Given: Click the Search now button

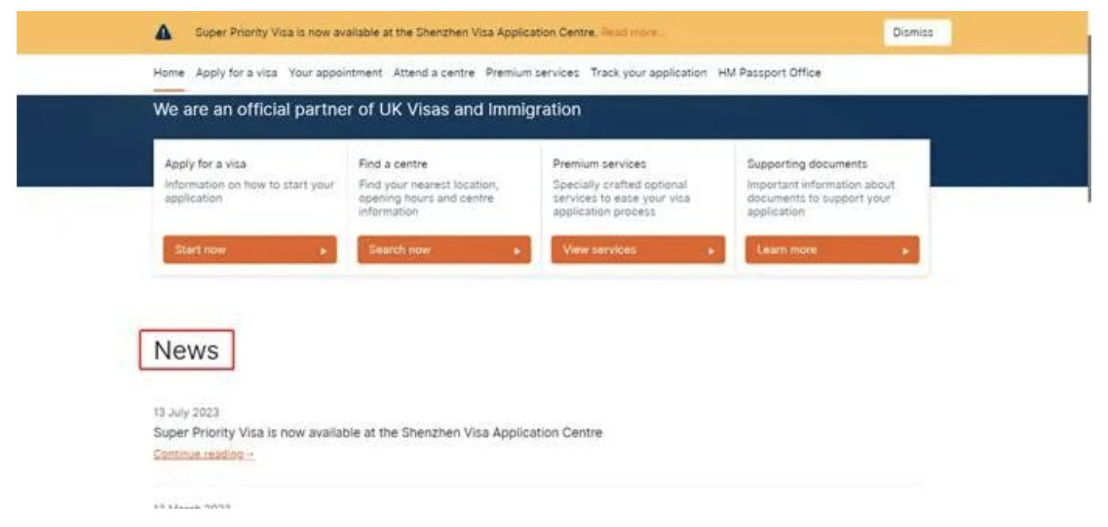Looking at the screenshot, I should pos(444,250).
